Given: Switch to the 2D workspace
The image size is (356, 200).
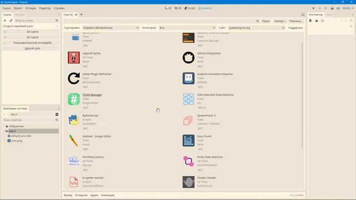Looking at the screenshot, I should click(168, 8).
